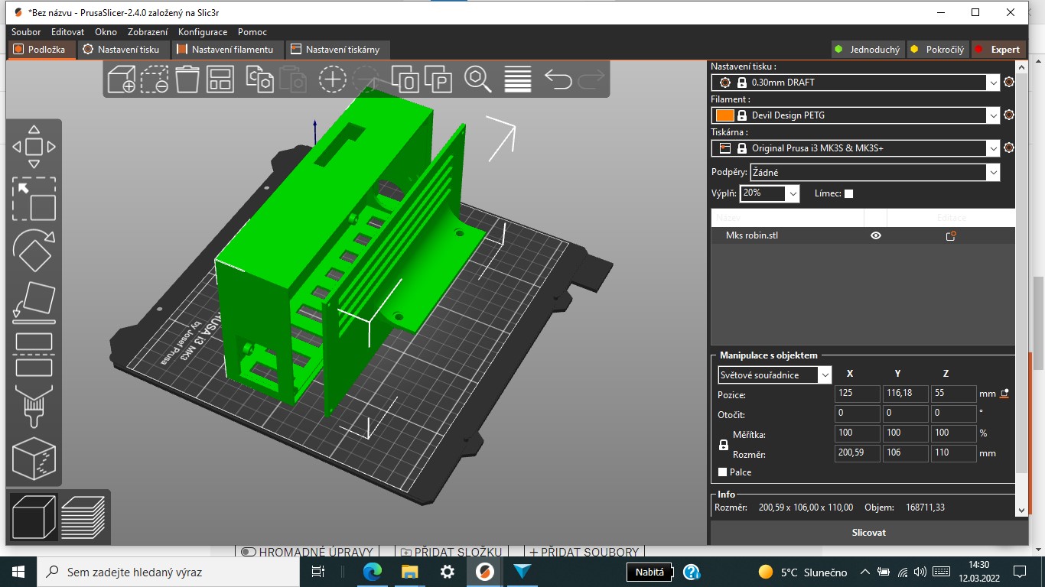1045x587 pixels.
Task: Click the Add object toolbar icon
Action: (x=122, y=79)
